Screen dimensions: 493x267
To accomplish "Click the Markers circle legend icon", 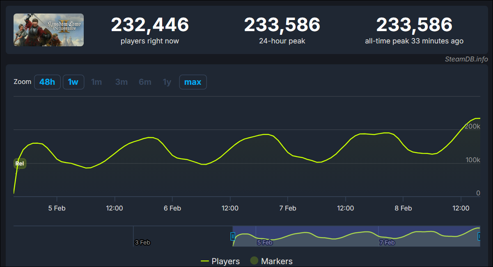I will (x=255, y=261).
